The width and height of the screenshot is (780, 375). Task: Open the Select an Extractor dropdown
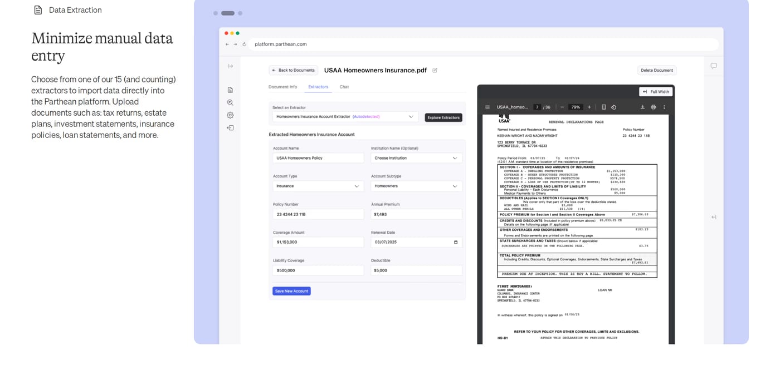345,117
